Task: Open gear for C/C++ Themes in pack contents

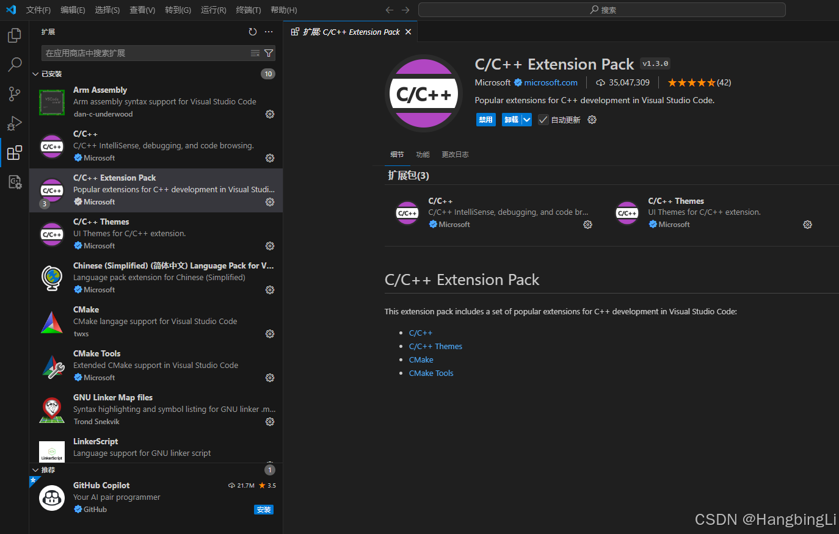Action: (807, 225)
